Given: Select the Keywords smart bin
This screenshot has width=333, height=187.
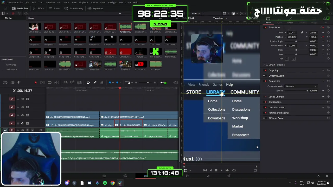Looking at the screenshot, I should [11, 65].
